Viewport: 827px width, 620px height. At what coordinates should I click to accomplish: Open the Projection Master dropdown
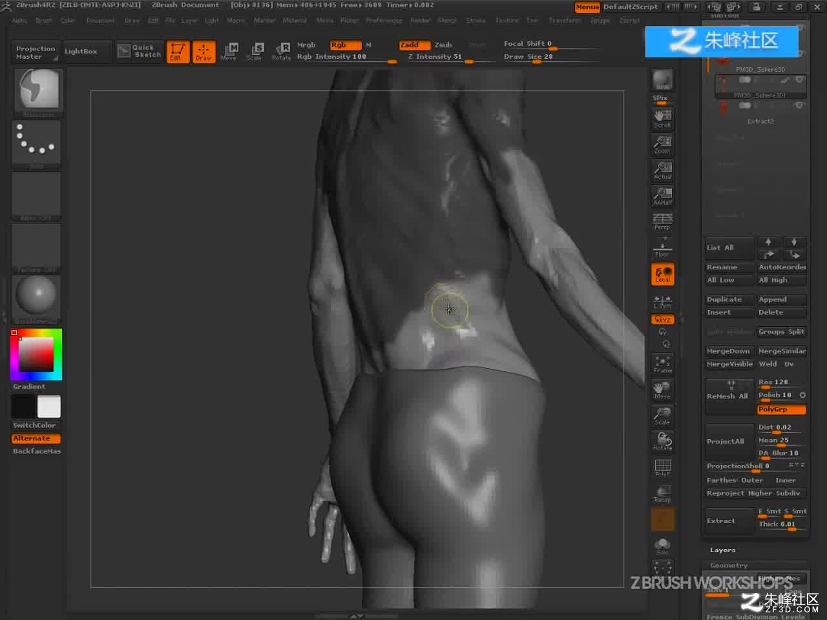[36, 52]
